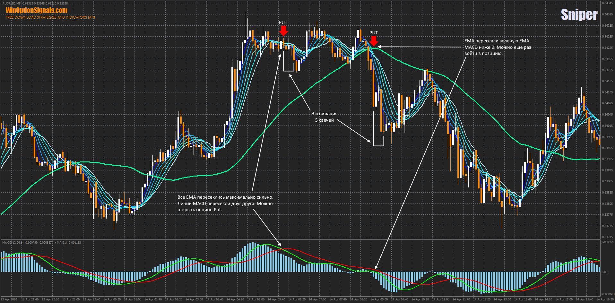Viewport: 615px width, 303px height.
Task: Select the MACD(12,26,9) indicator label
Action: 13,243
